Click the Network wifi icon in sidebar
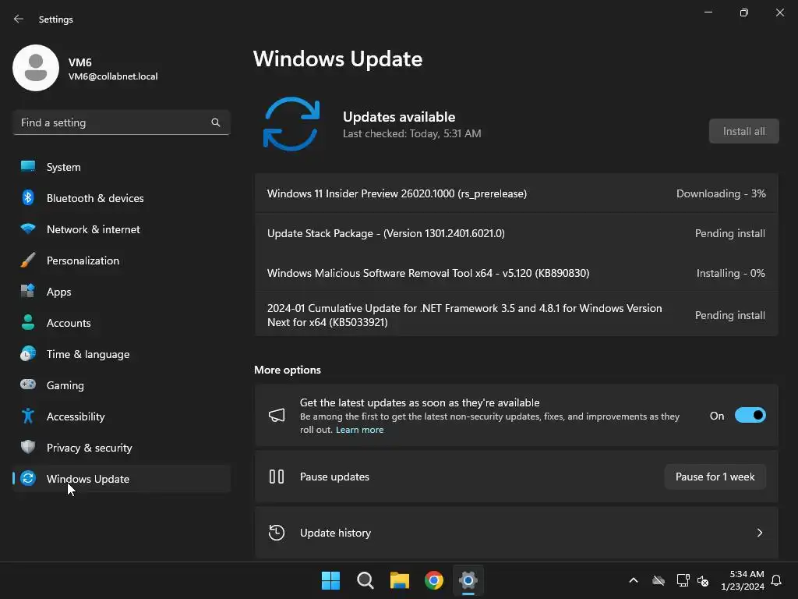The width and height of the screenshot is (798, 599). [28, 229]
